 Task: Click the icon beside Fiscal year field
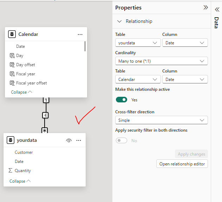(x=12, y=74)
